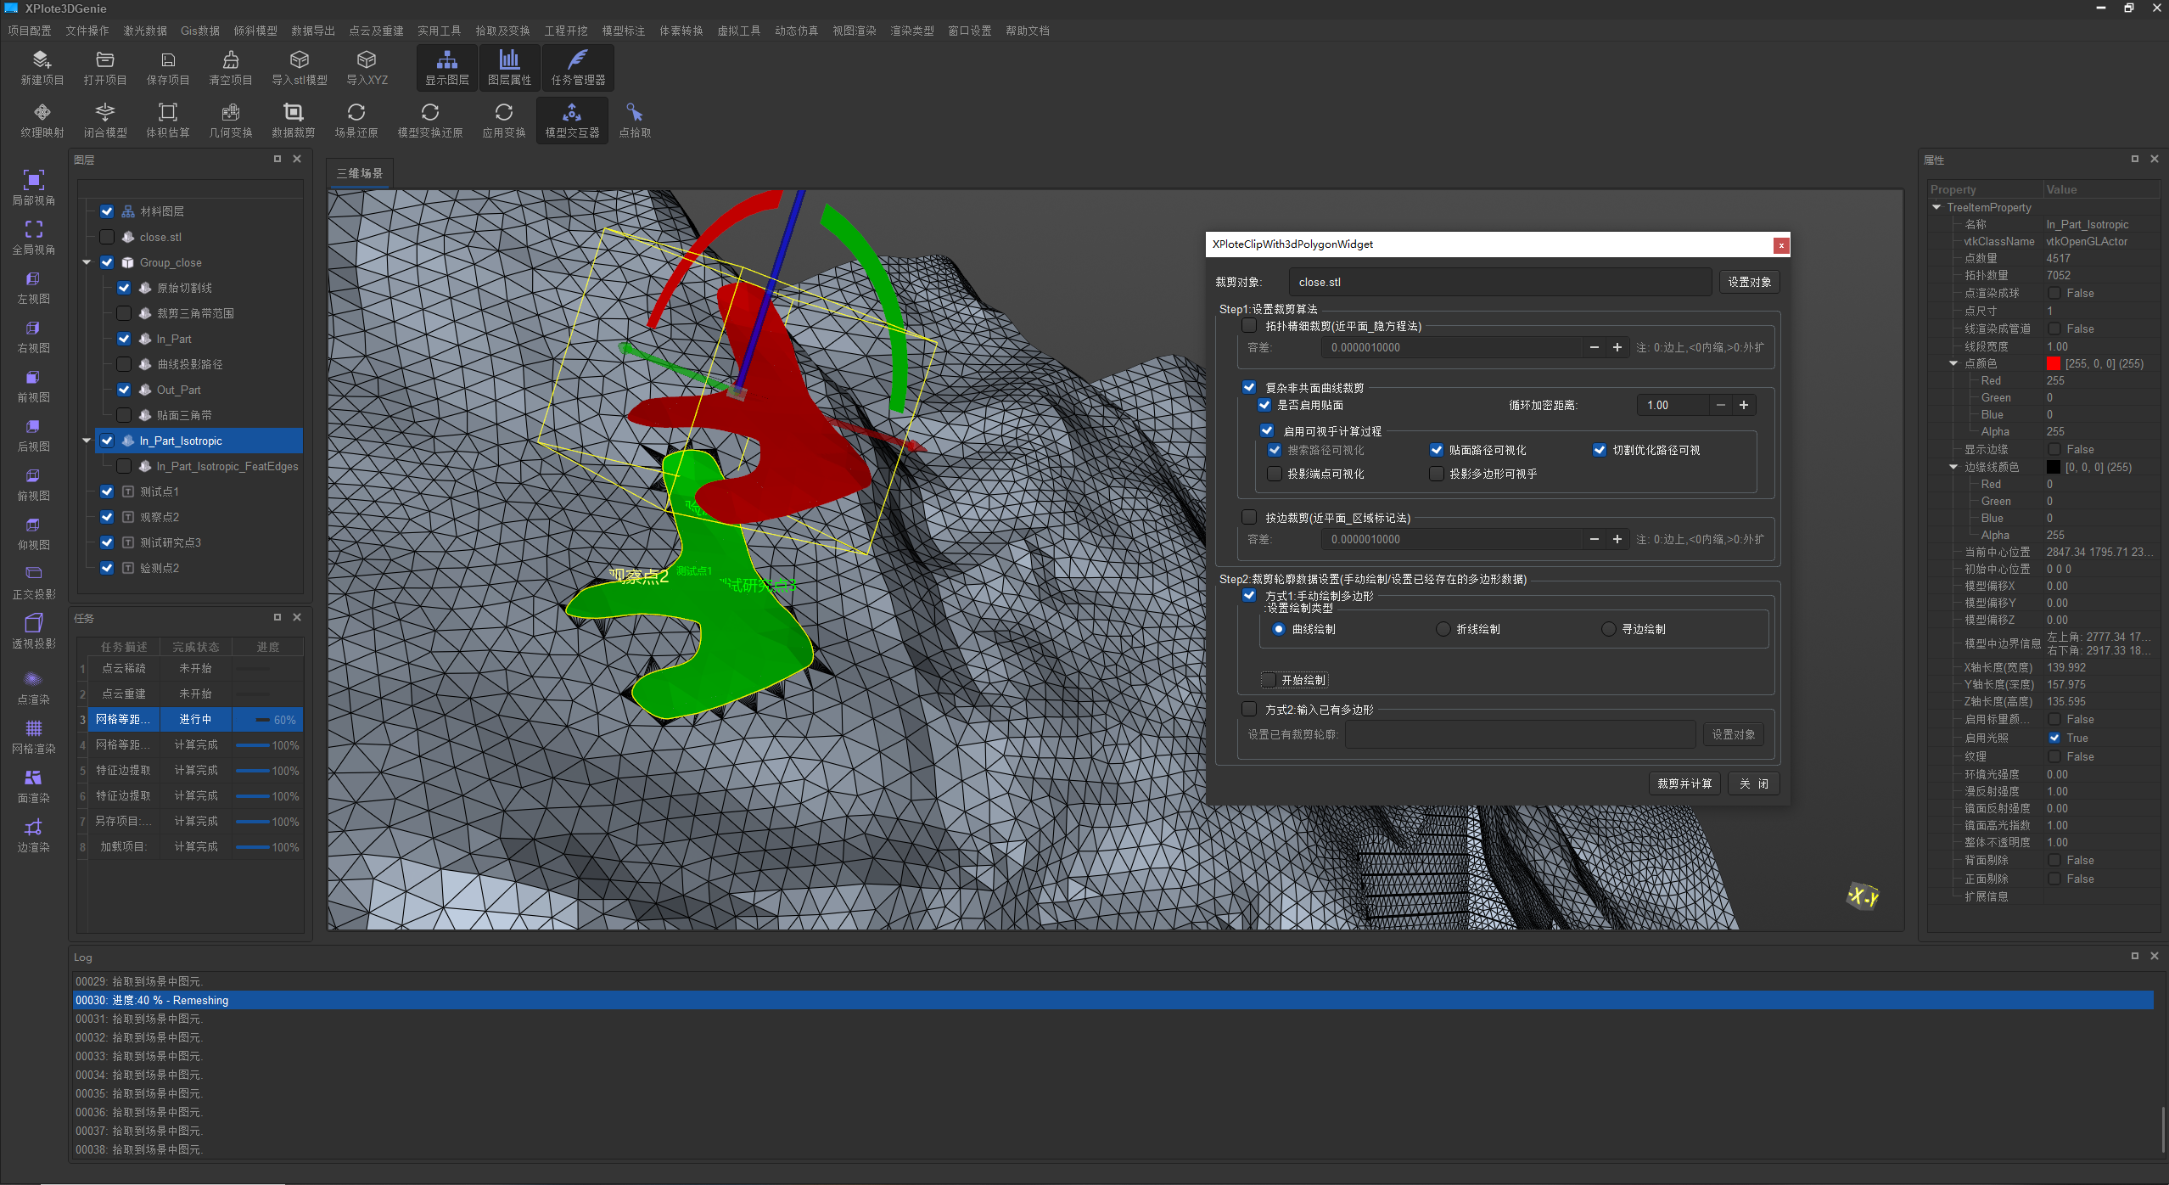The image size is (2169, 1185).
Task: Select the 折线绘制 radio option
Action: [1443, 629]
